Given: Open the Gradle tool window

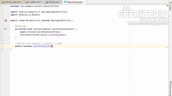Looking at the screenshot, I should (x=170, y=6).
